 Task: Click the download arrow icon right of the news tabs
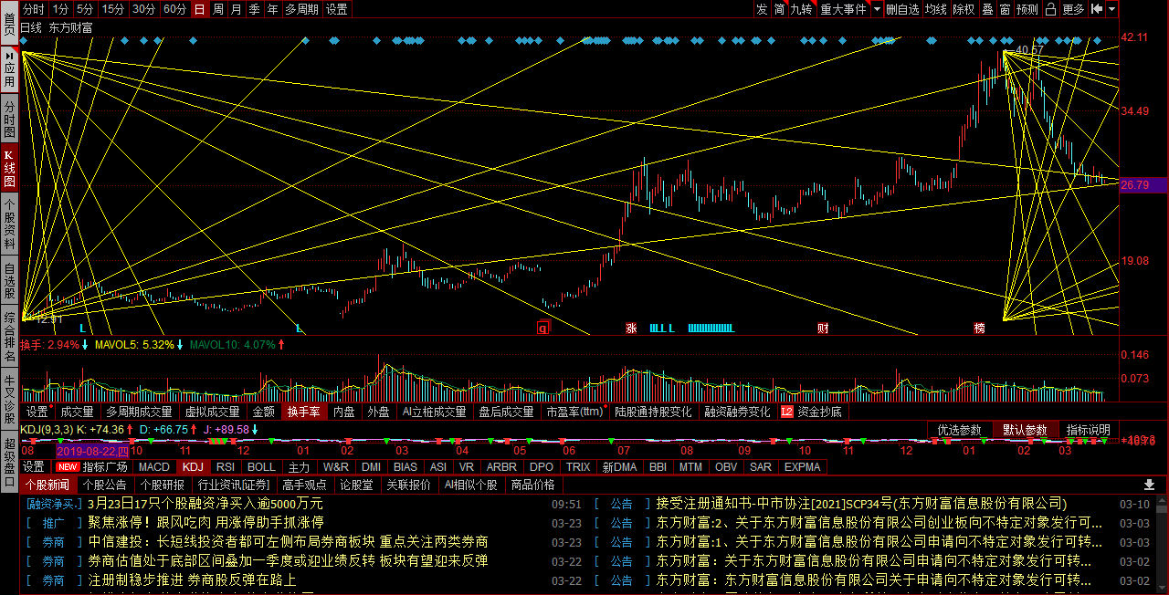pyautogui.click(x=1149, y=485)
